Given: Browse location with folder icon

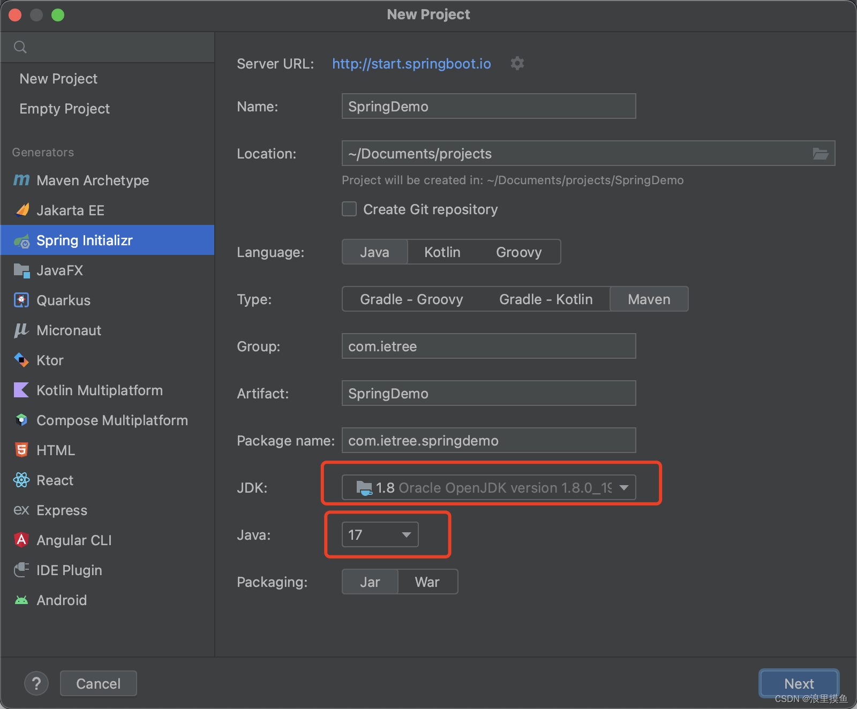Looking at the screenshot, I should pyautogui.click(x=820, y=154).
